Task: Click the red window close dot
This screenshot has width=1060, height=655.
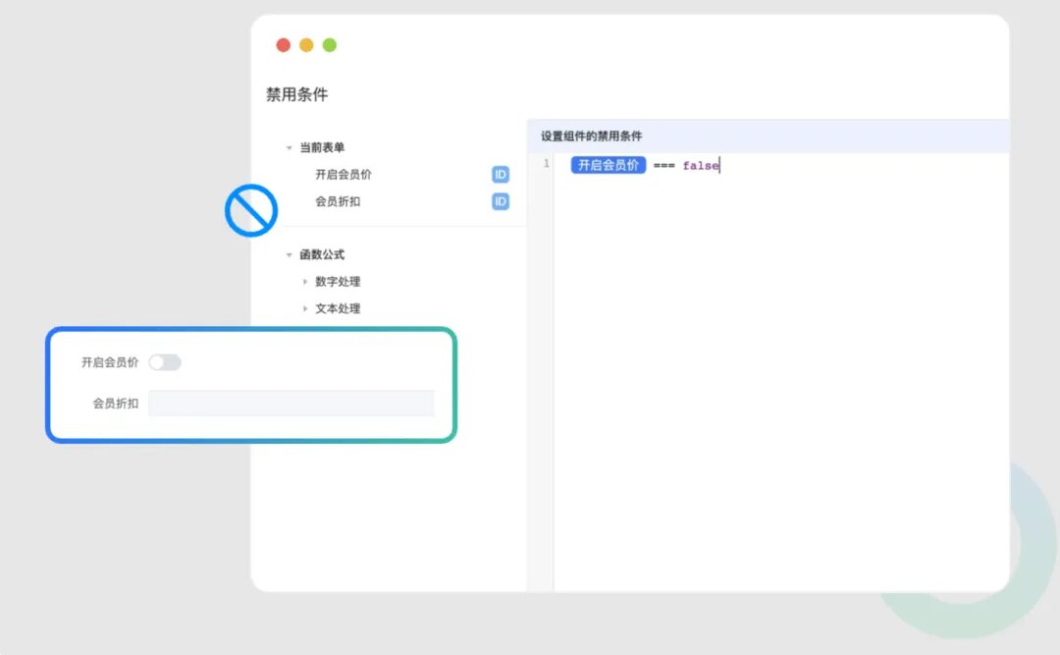Action: tap(284, 45)
